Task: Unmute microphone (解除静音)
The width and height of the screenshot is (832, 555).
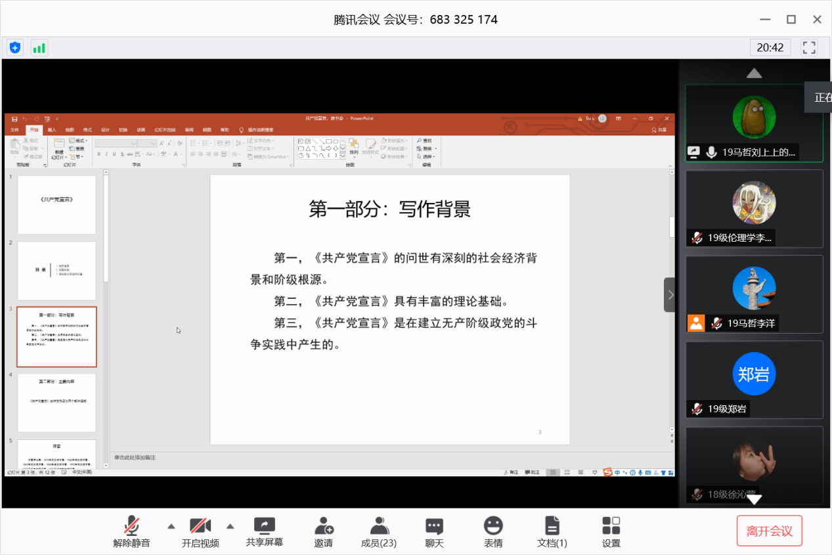Action: [132, 531]
